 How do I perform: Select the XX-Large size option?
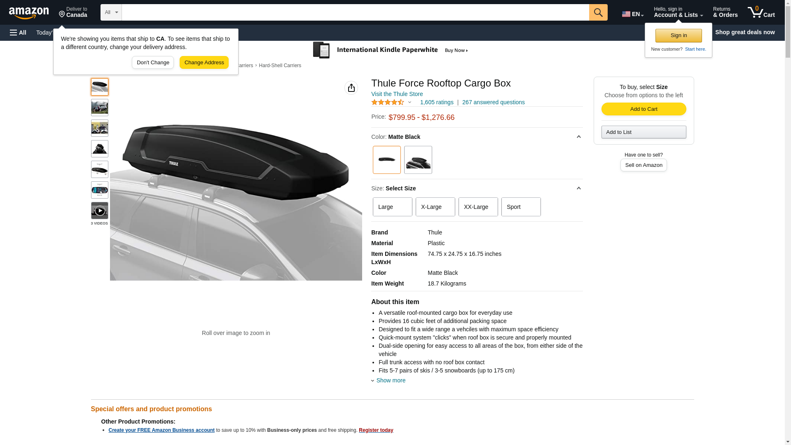[478, 207]
